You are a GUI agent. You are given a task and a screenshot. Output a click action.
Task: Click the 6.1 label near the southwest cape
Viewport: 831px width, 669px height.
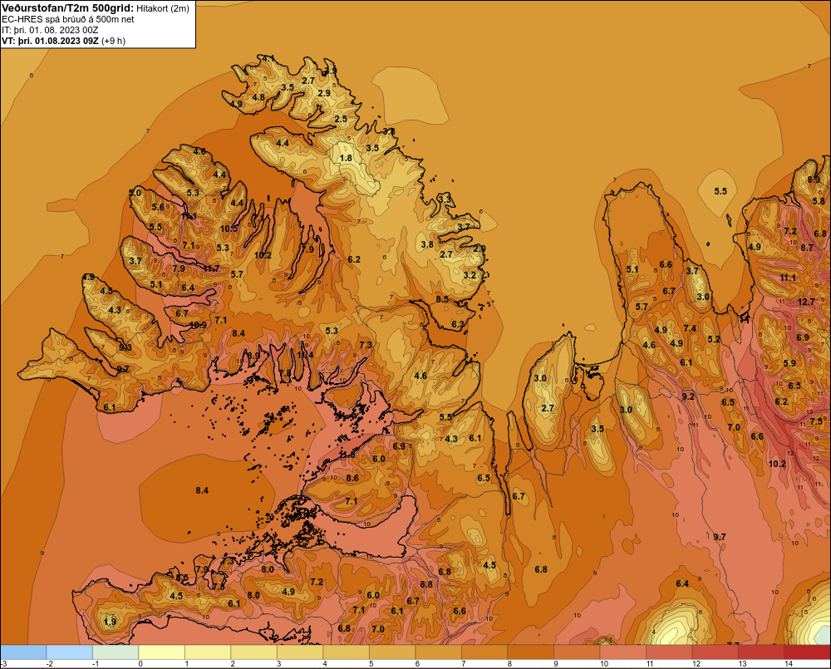(109, 407)
